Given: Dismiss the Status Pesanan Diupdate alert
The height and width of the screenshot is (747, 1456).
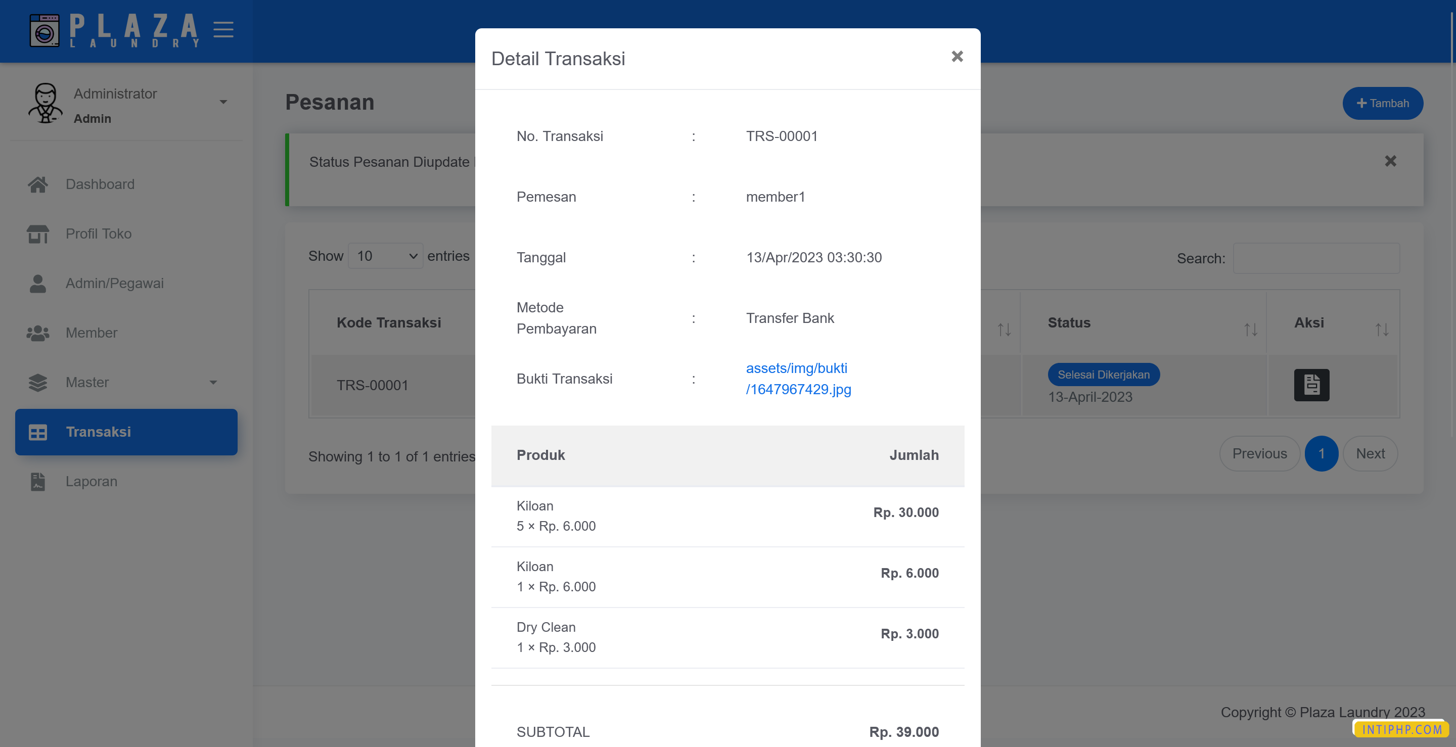Looking at the screenshot, I should pyautogui.click(x=1390, y=162).
